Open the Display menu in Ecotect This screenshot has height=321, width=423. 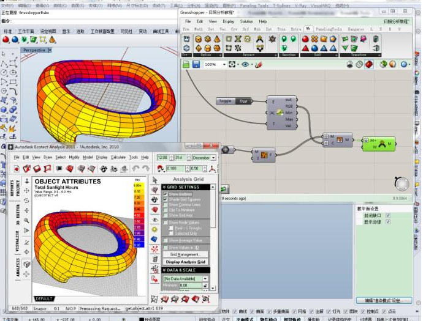102,157
